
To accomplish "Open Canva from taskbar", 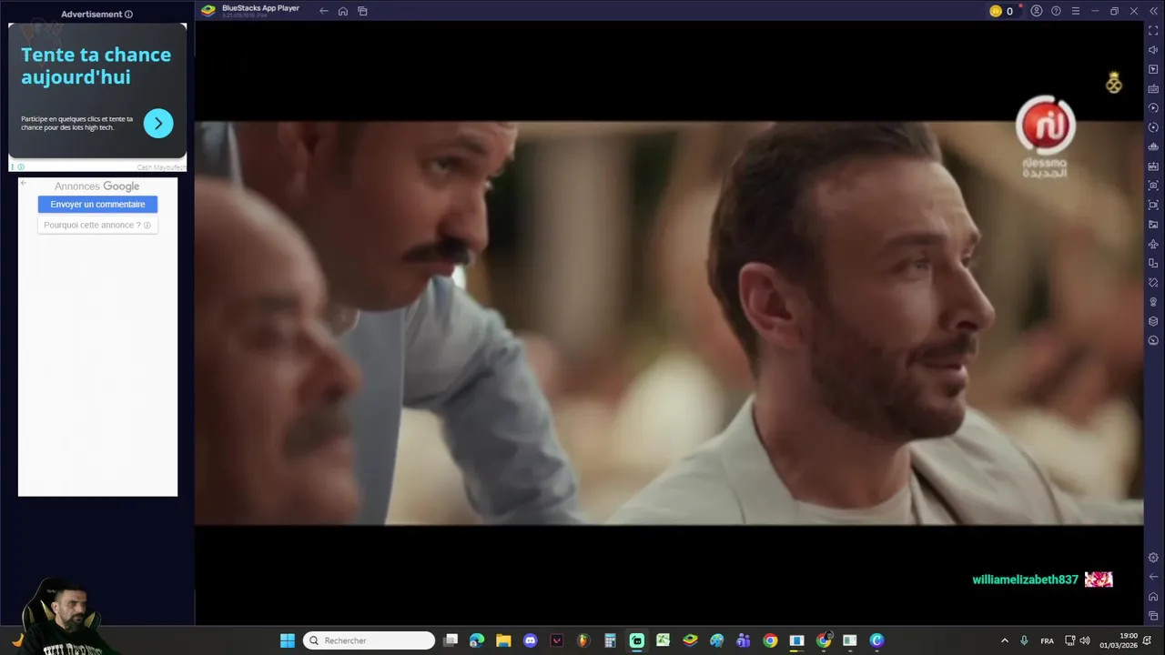I will click(876, 640).
